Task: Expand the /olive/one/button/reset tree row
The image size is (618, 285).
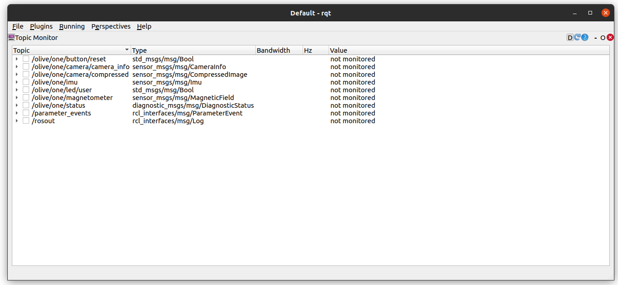Action: [17, 59]
